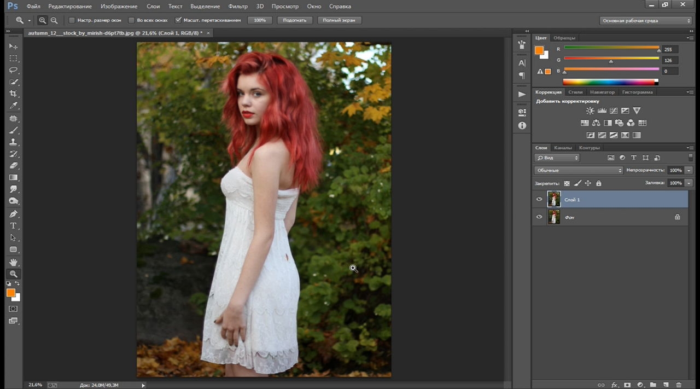Open the Layers panel options menu
The image size is (700, 389).
[x=690, y=148]
